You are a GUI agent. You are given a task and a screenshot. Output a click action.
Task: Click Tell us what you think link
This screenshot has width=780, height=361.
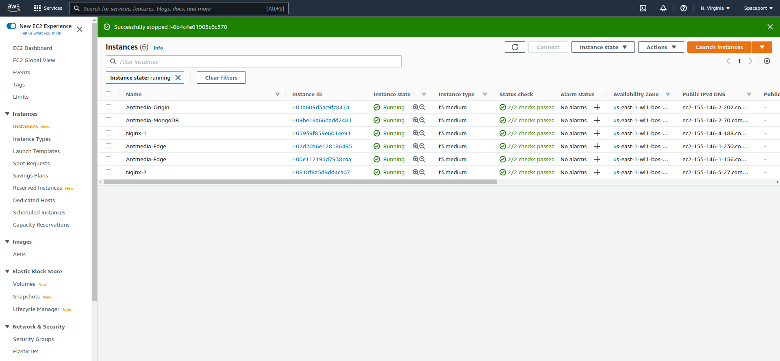(x=41, y=33)
